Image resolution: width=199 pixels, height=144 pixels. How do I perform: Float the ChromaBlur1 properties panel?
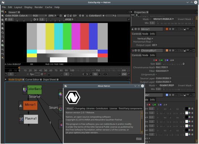coord(191,50)
